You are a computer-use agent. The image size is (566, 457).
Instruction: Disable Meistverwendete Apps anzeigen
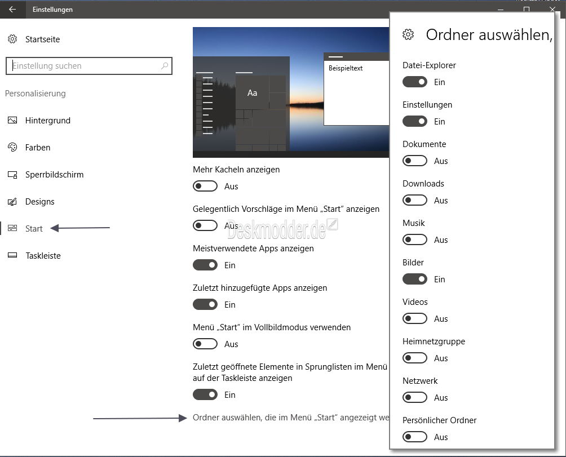click(205, 265)
